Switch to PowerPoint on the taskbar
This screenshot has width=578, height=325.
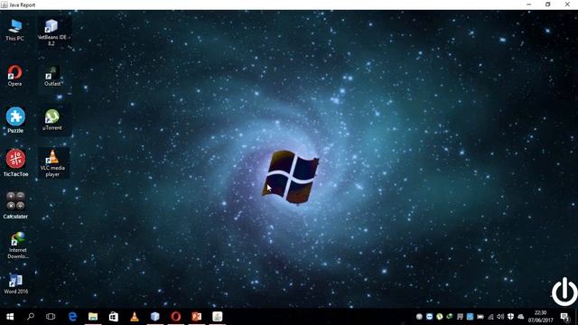(197, 317)
